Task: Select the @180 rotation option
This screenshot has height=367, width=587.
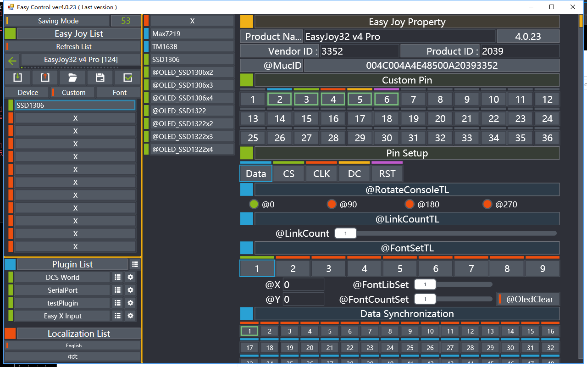Action: [410, 204]
